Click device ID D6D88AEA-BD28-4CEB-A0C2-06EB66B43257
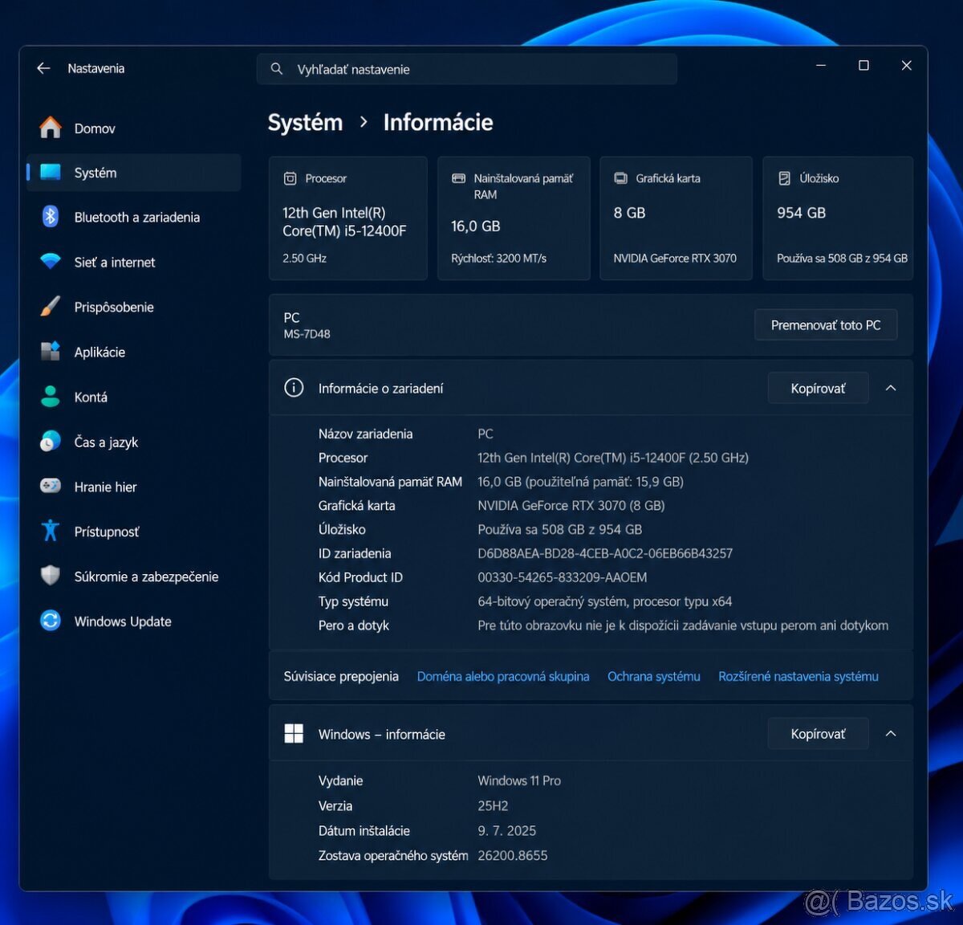The height and width of the screenshot is (925, 963). pos(605,553)
